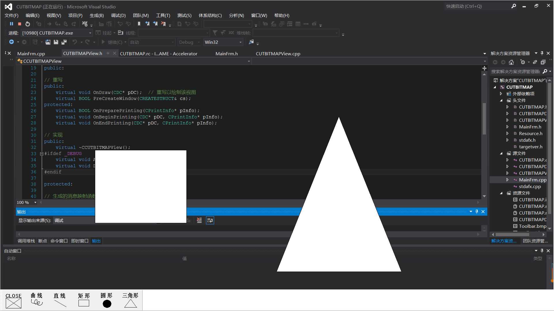This screenshot has height=311, width=554.
Task: Toggle word wrap in the Output panel
Action: pos(210,221)
